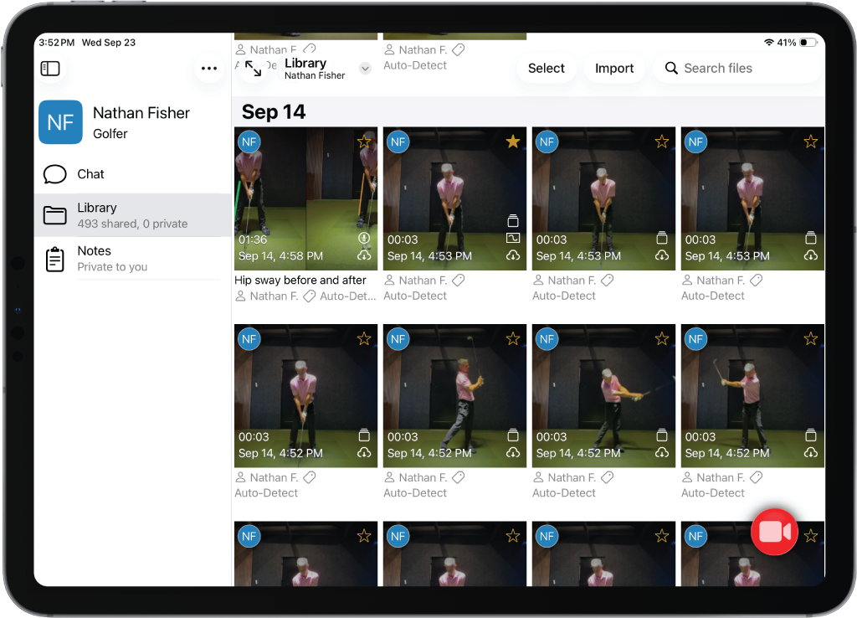Open the Hip sway before and after thumbnail
The height and width of the screenshot is (618, 857).
[x=305, y=198]
